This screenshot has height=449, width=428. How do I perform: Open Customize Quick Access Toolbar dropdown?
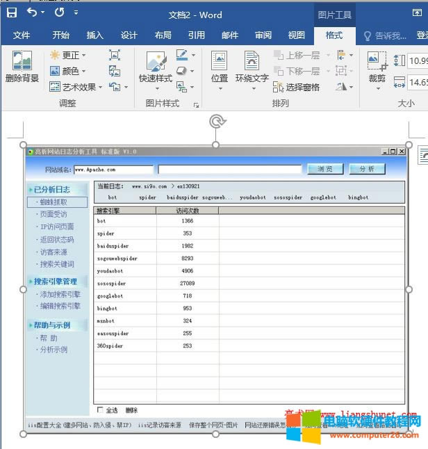click(x=76, y=13)
